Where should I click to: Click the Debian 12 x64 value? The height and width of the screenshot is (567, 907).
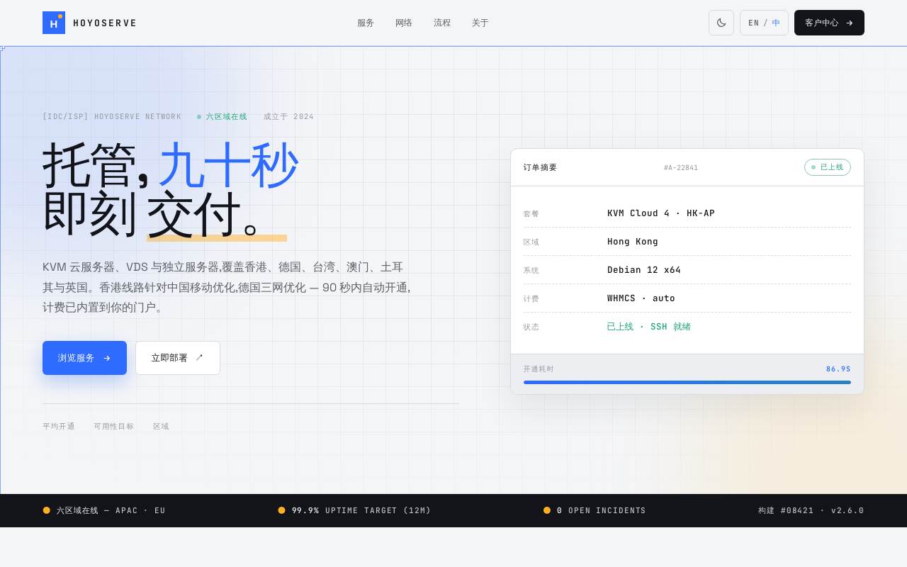click(644, 270)
